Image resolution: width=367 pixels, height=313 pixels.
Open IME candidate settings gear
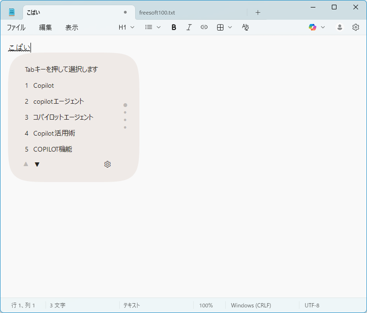point(107,164)
